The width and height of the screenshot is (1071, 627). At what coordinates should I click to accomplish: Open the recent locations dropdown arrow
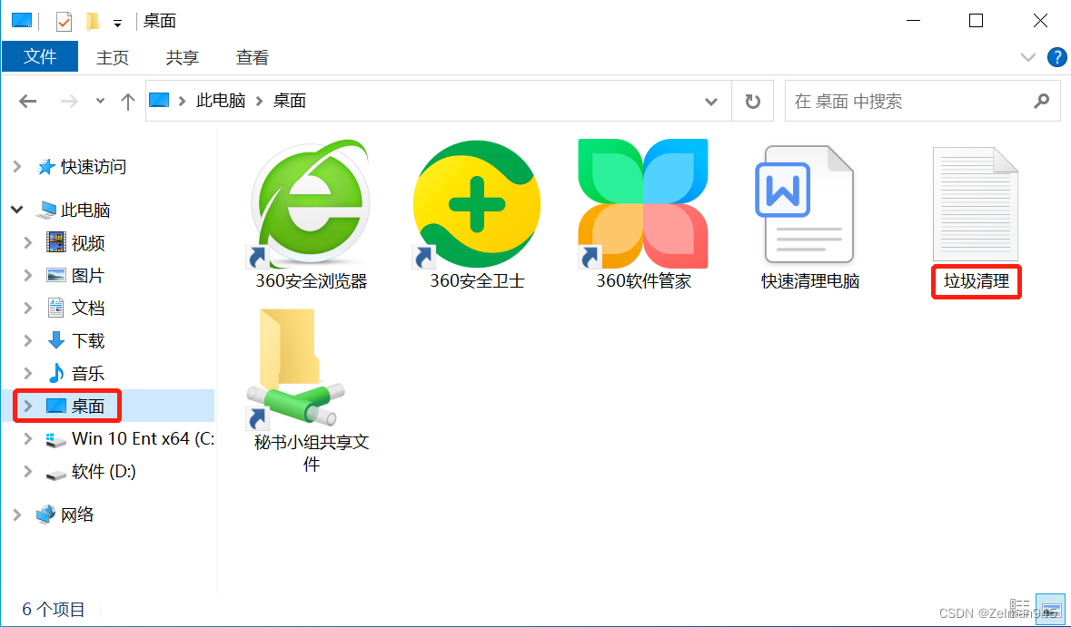101,101
